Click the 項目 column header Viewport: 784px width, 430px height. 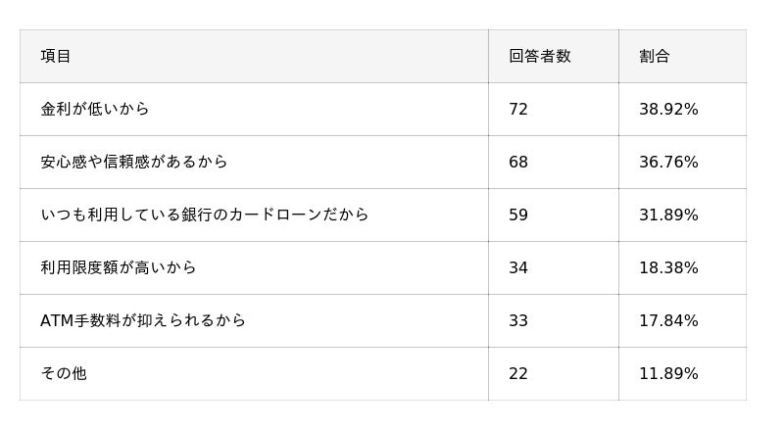coord(56,57)
